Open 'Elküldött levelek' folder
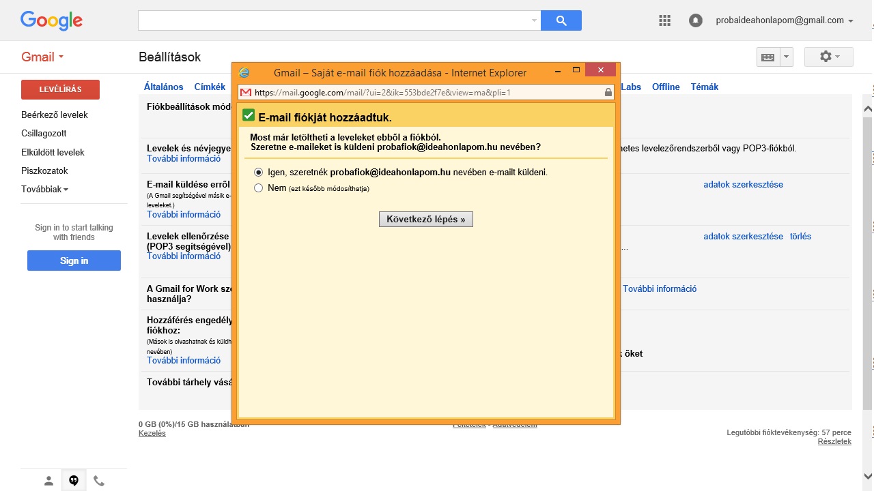 (53, 153)
